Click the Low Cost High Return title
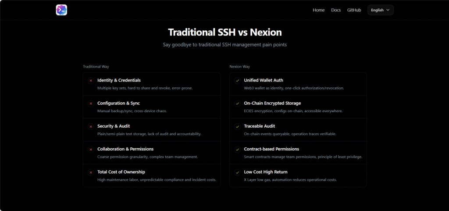Image resolution: width=449 pixels, height=211 pixels. pos(266,172)
